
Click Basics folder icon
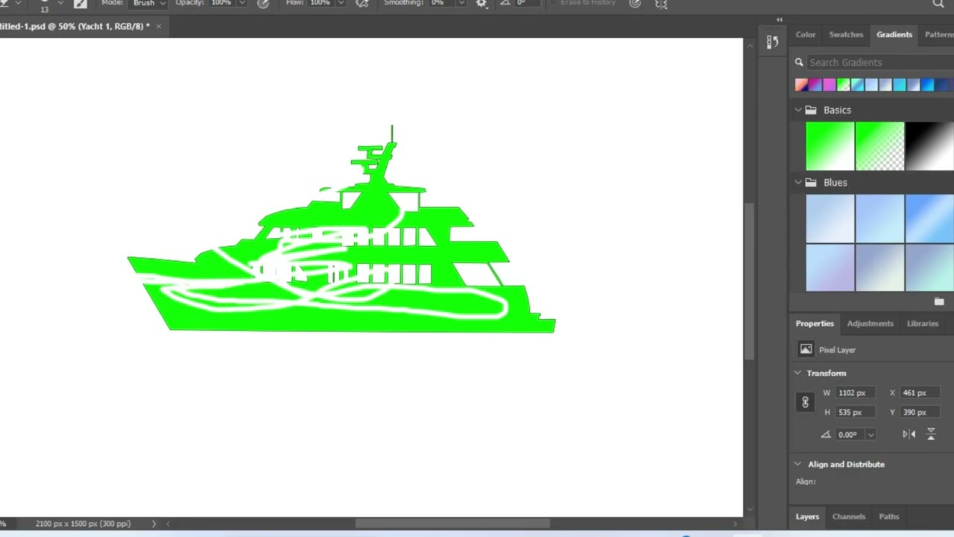(x=811, y=110)
